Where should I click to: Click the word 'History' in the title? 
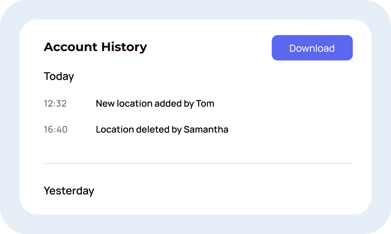click(124, 47)
